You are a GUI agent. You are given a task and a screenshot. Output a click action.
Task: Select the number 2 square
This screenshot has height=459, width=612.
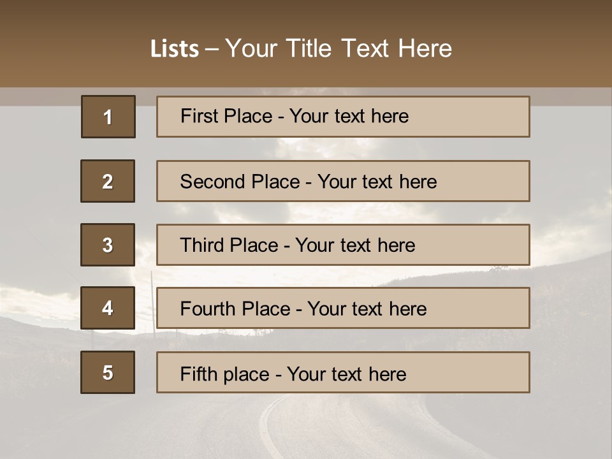(x=108, y=181)
